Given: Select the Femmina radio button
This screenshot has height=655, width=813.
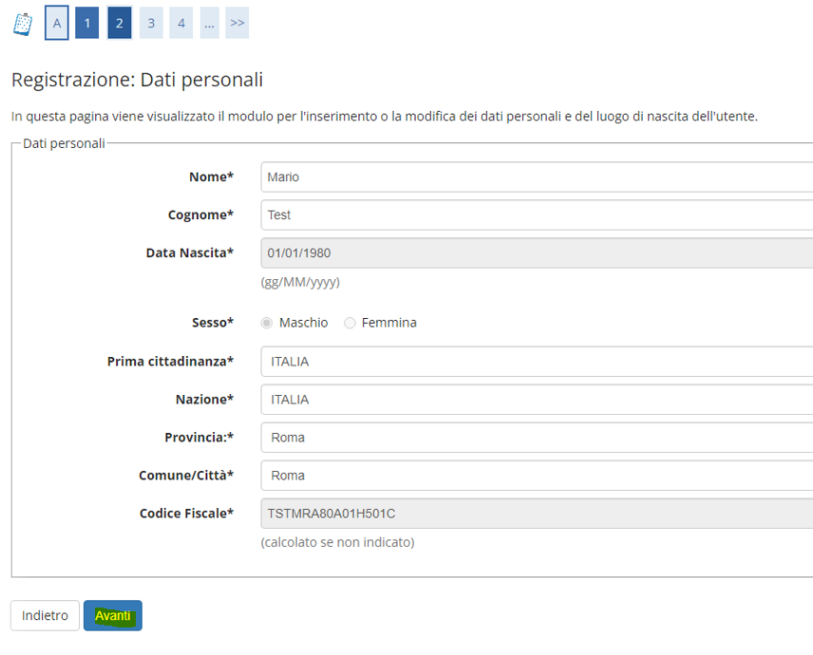Looking at the screenshot, I should [x=350, y=323].
